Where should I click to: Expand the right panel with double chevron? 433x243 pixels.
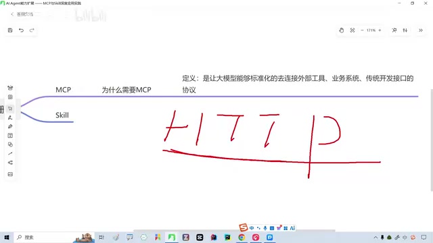pyautogui.click(x=421, y=30)
